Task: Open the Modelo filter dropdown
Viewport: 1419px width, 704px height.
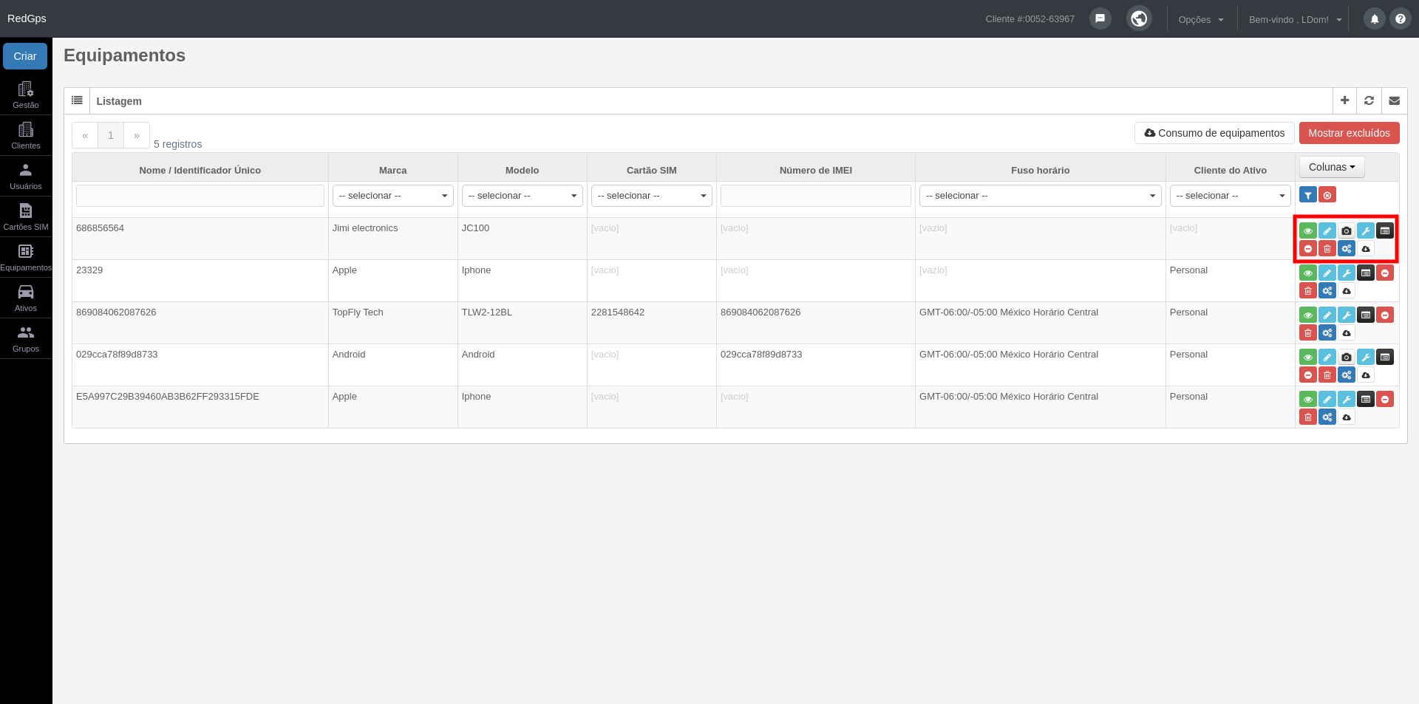Action: click(523, 196)
